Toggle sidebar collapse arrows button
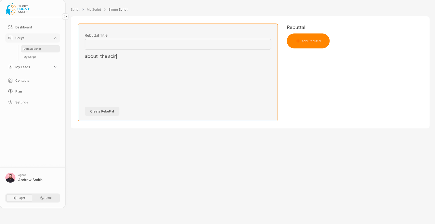Image resolution: width=435 pixels, height=224 pixels. point(65,17)
